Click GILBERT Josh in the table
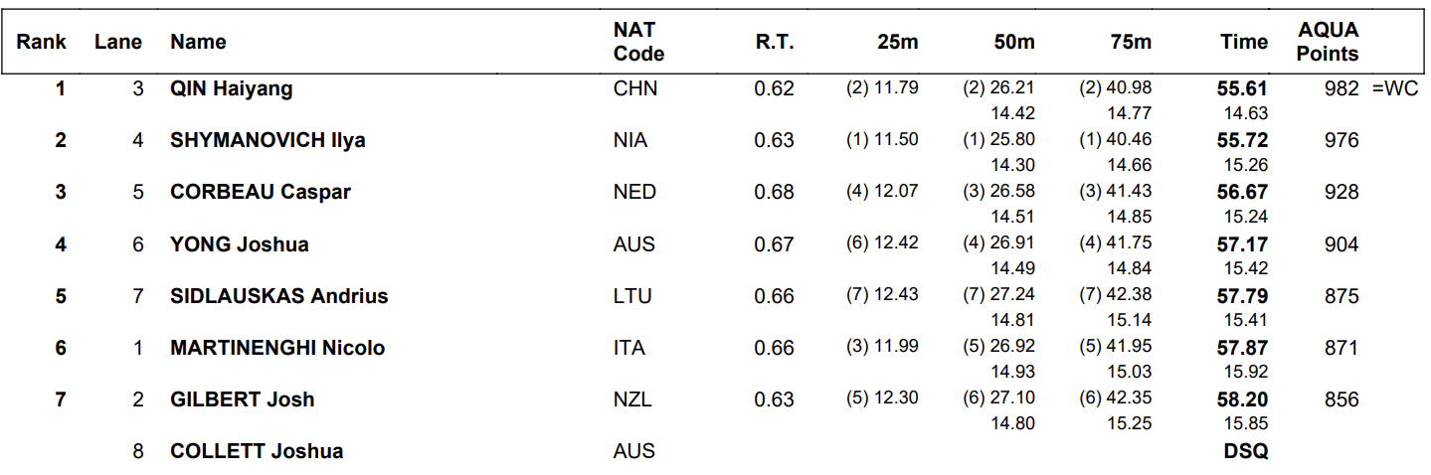 coord(243,398)
